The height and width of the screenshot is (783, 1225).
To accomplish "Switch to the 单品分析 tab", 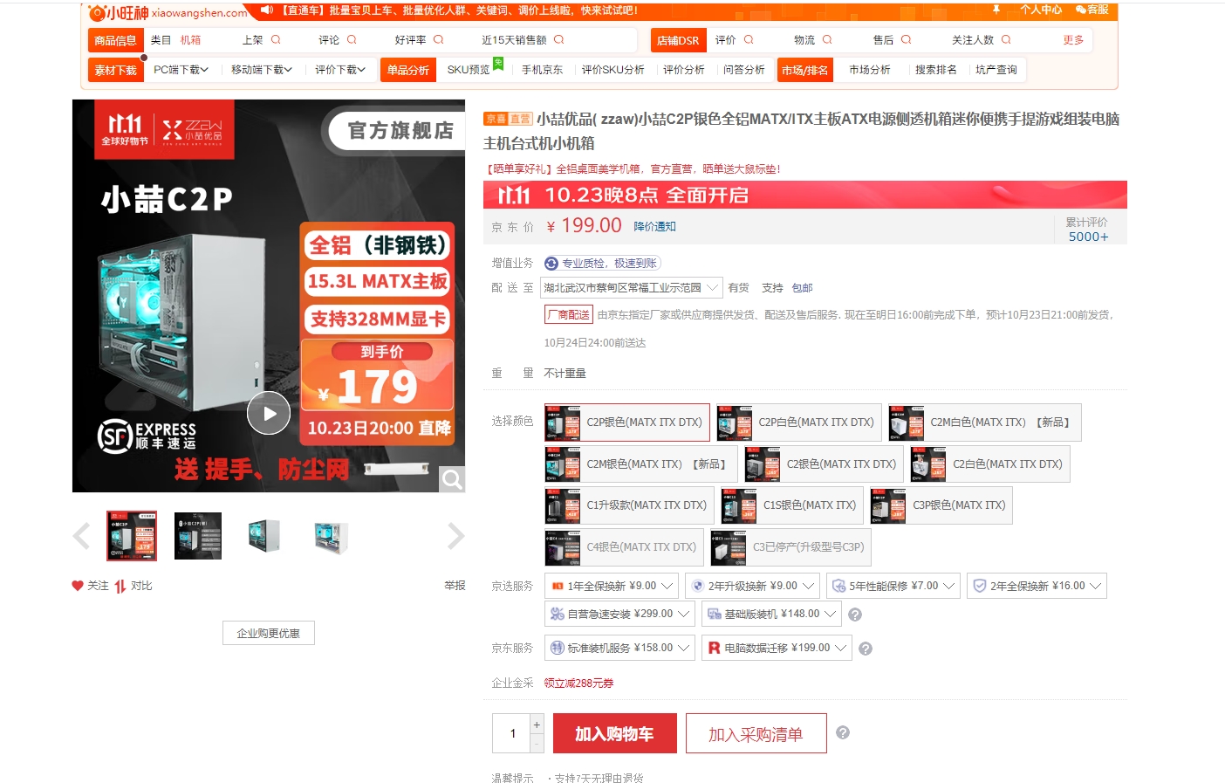I will click(x=407, y=69).
